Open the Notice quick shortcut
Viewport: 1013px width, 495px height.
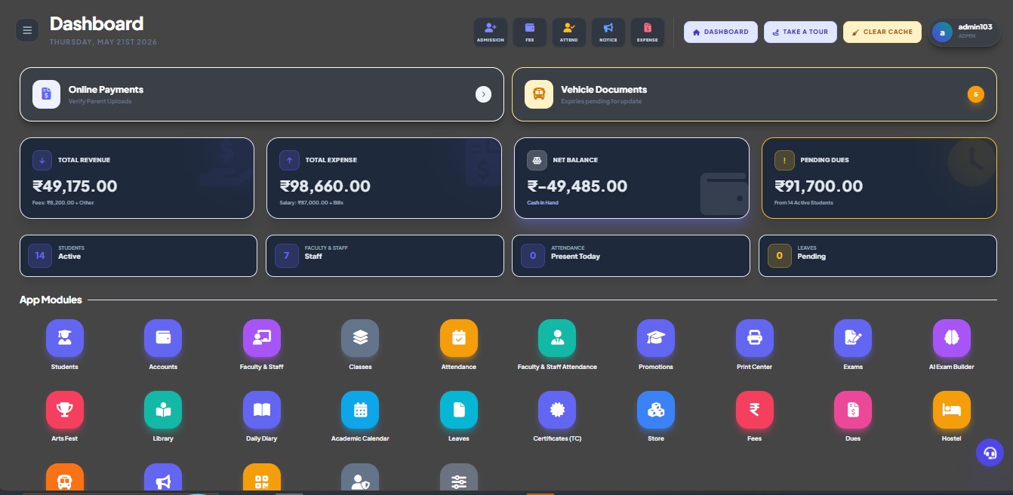[608, 32]
